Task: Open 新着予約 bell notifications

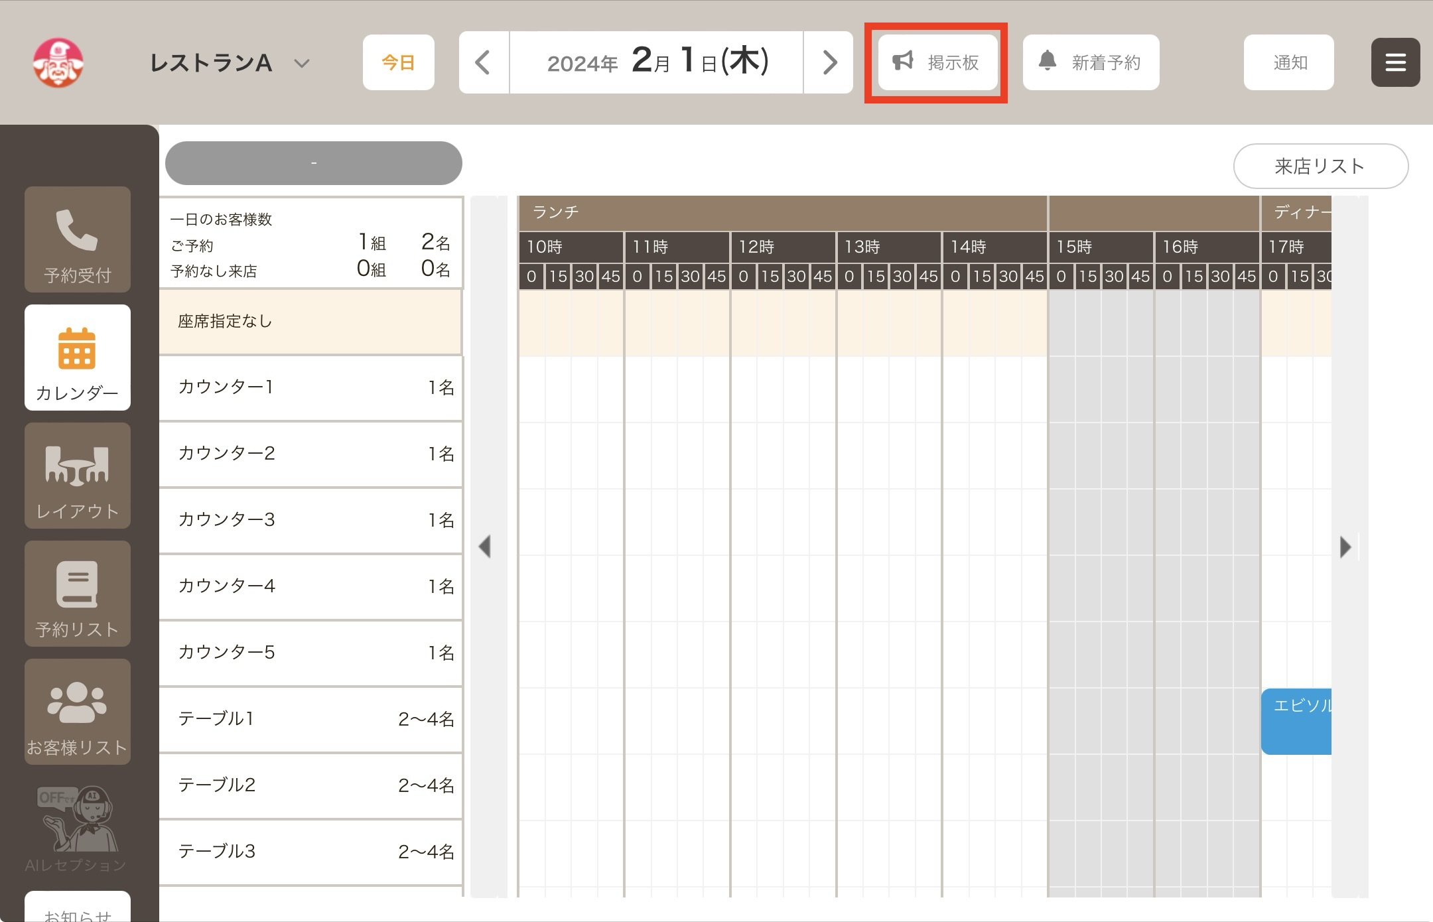Action: [x=1091, y=62]
